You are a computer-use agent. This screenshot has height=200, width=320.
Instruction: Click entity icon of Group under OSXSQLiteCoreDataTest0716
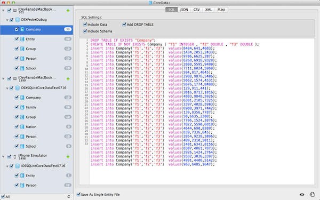(22, 117)
